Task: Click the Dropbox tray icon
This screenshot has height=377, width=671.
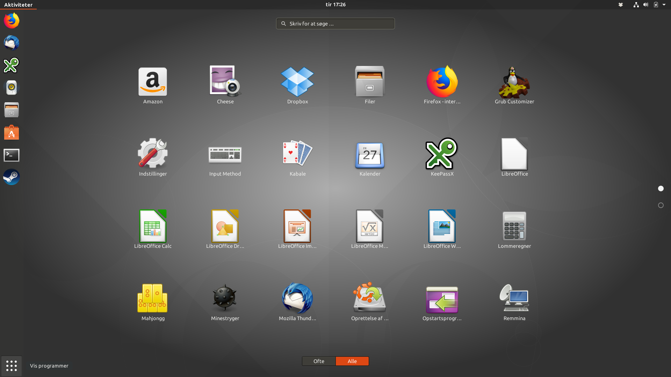Action: coord(621,5)
